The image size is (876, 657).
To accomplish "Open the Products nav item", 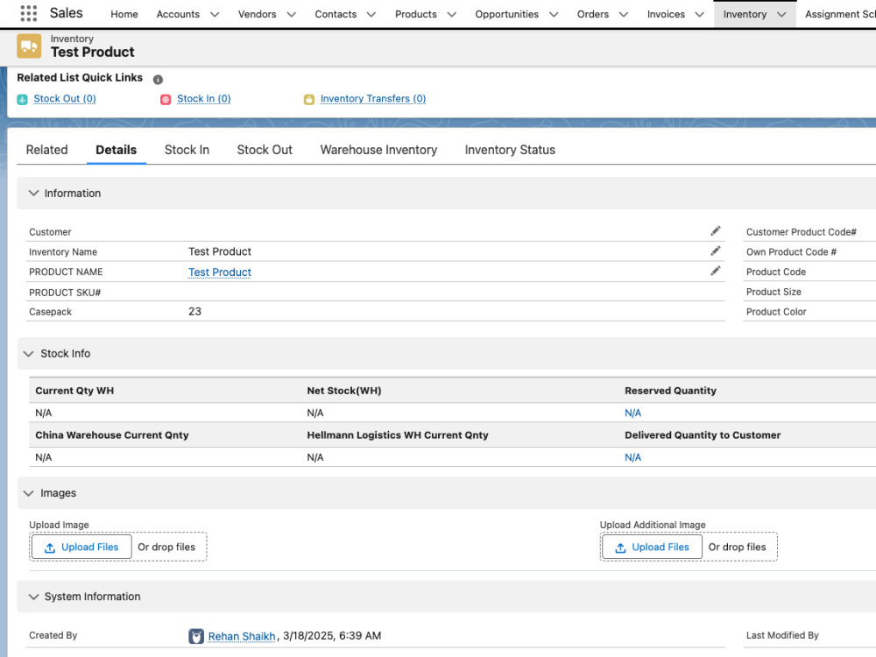I will point(415,15).
